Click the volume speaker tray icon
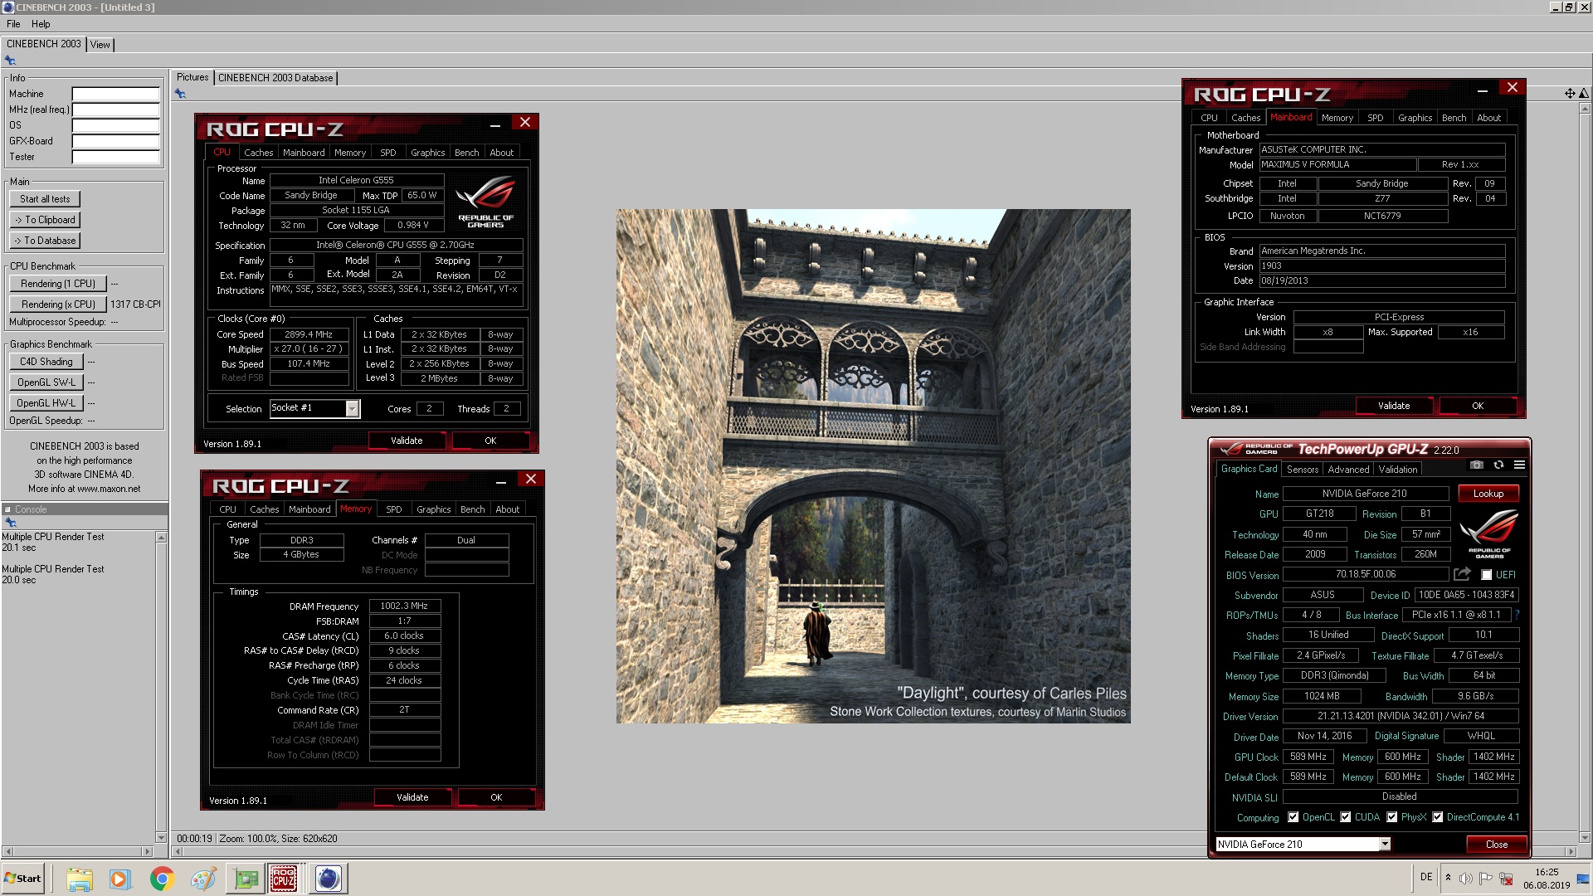 point(1466,878)
